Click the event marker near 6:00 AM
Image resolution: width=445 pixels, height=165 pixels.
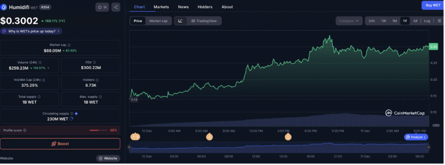[209, 137]
